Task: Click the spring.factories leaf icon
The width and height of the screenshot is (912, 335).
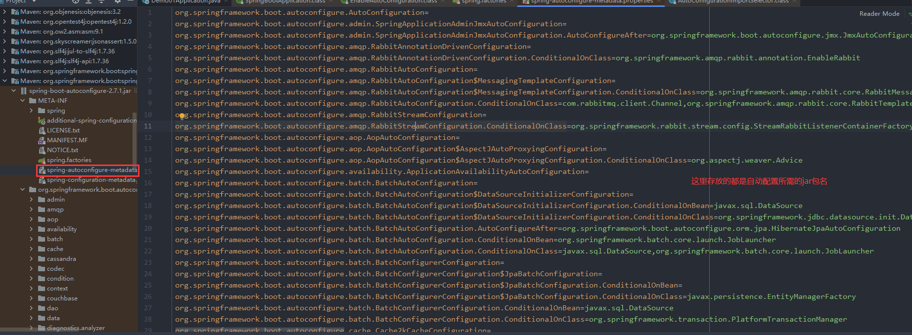Action: point(42,160)
